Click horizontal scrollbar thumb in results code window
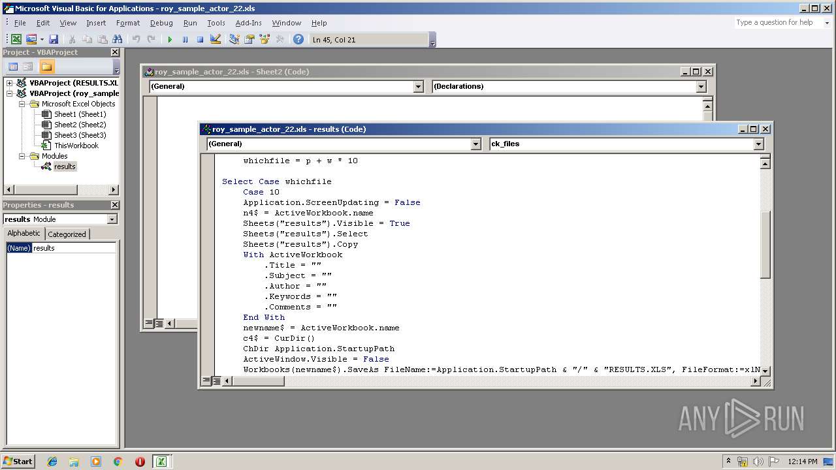Image resolution: width=836 pixels, height=470 pixels. coord(258,381)
